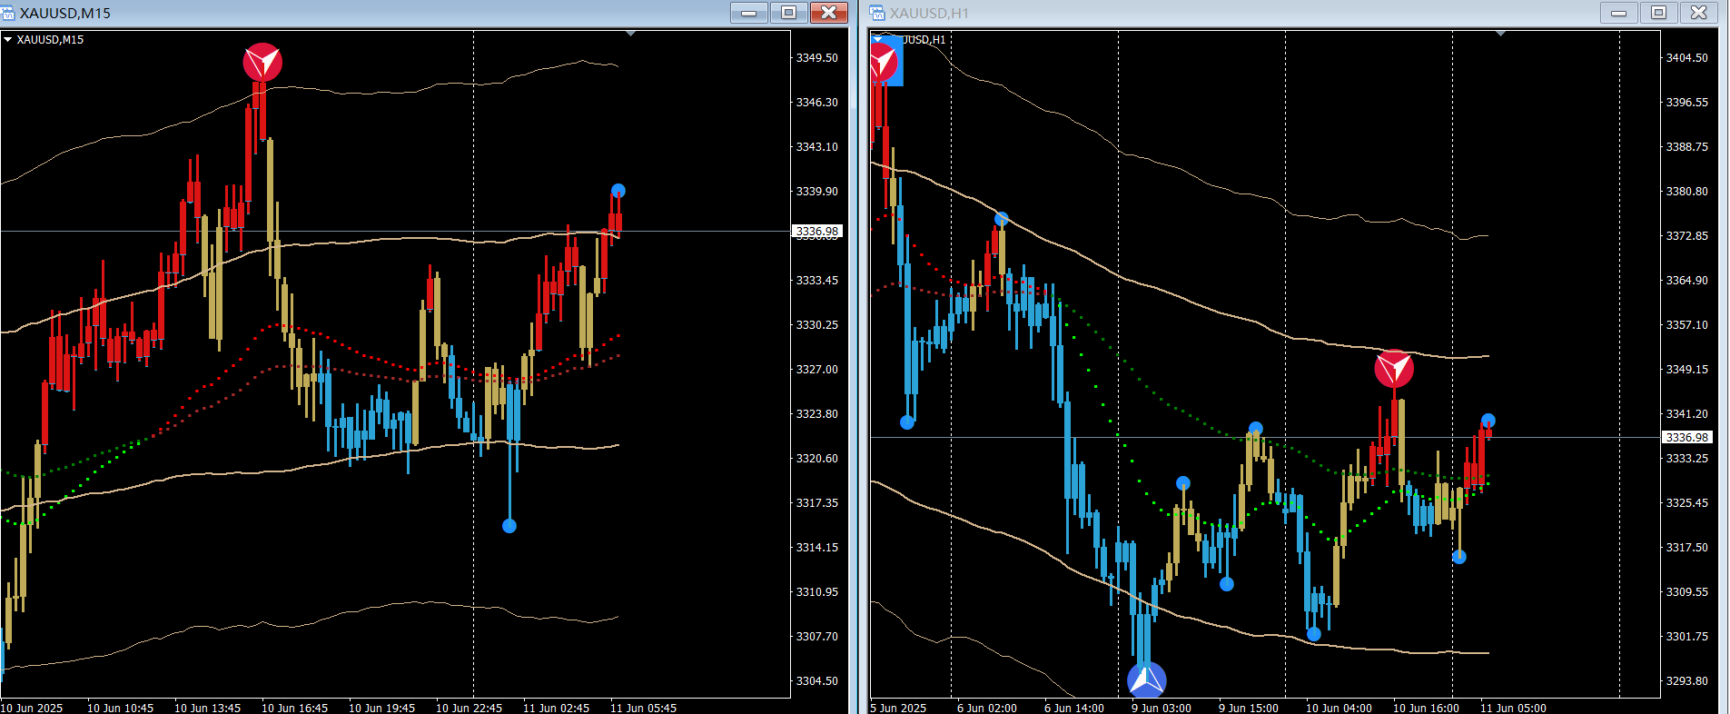Expand the XAUUSD,M15 chart label triangle
The width and height of the screenshot is (1730, 714).
click(7, 40)
